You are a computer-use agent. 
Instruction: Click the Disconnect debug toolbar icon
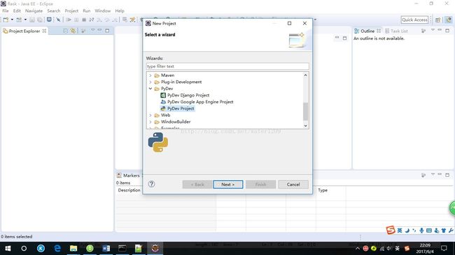pos(92,20)
